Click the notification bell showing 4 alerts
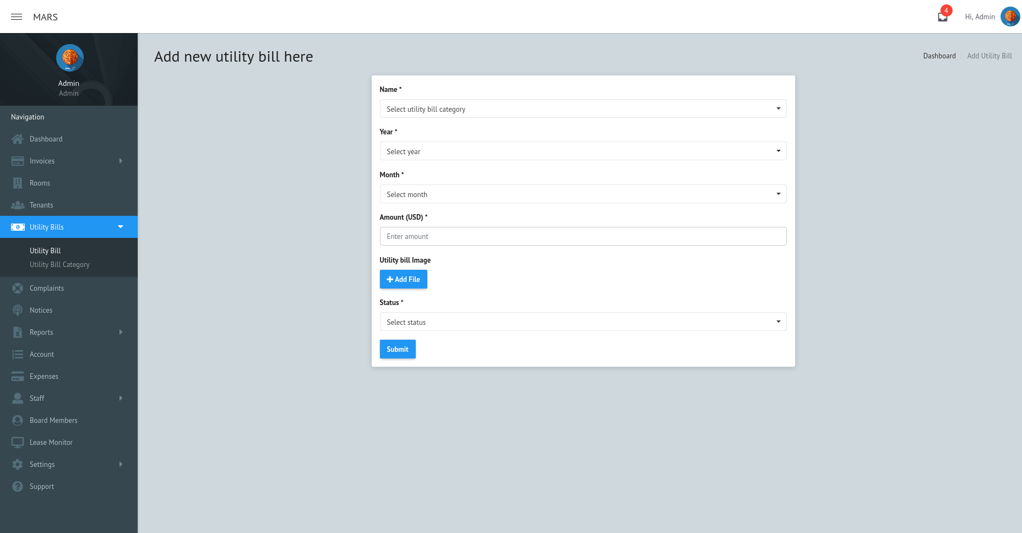Image resolution: width=1022 pixels, height=533 pixels. tap(942, 15)
